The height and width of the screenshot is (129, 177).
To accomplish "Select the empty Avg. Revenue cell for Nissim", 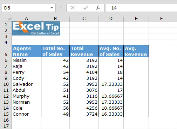I will tap(136, 60).
